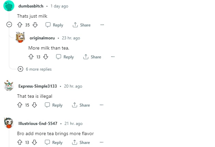Collapse dumbasbitch's comment thread

9,25
